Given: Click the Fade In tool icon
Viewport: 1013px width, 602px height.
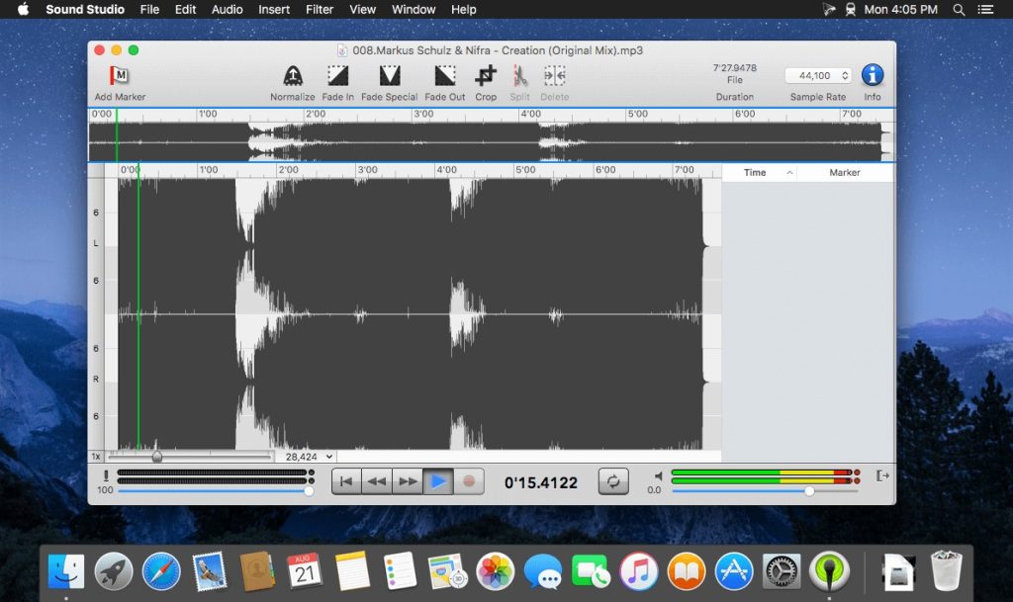Looking at the screenshot, I should point(337,76).
